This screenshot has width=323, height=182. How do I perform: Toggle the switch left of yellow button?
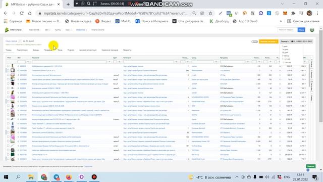point(254,41)
